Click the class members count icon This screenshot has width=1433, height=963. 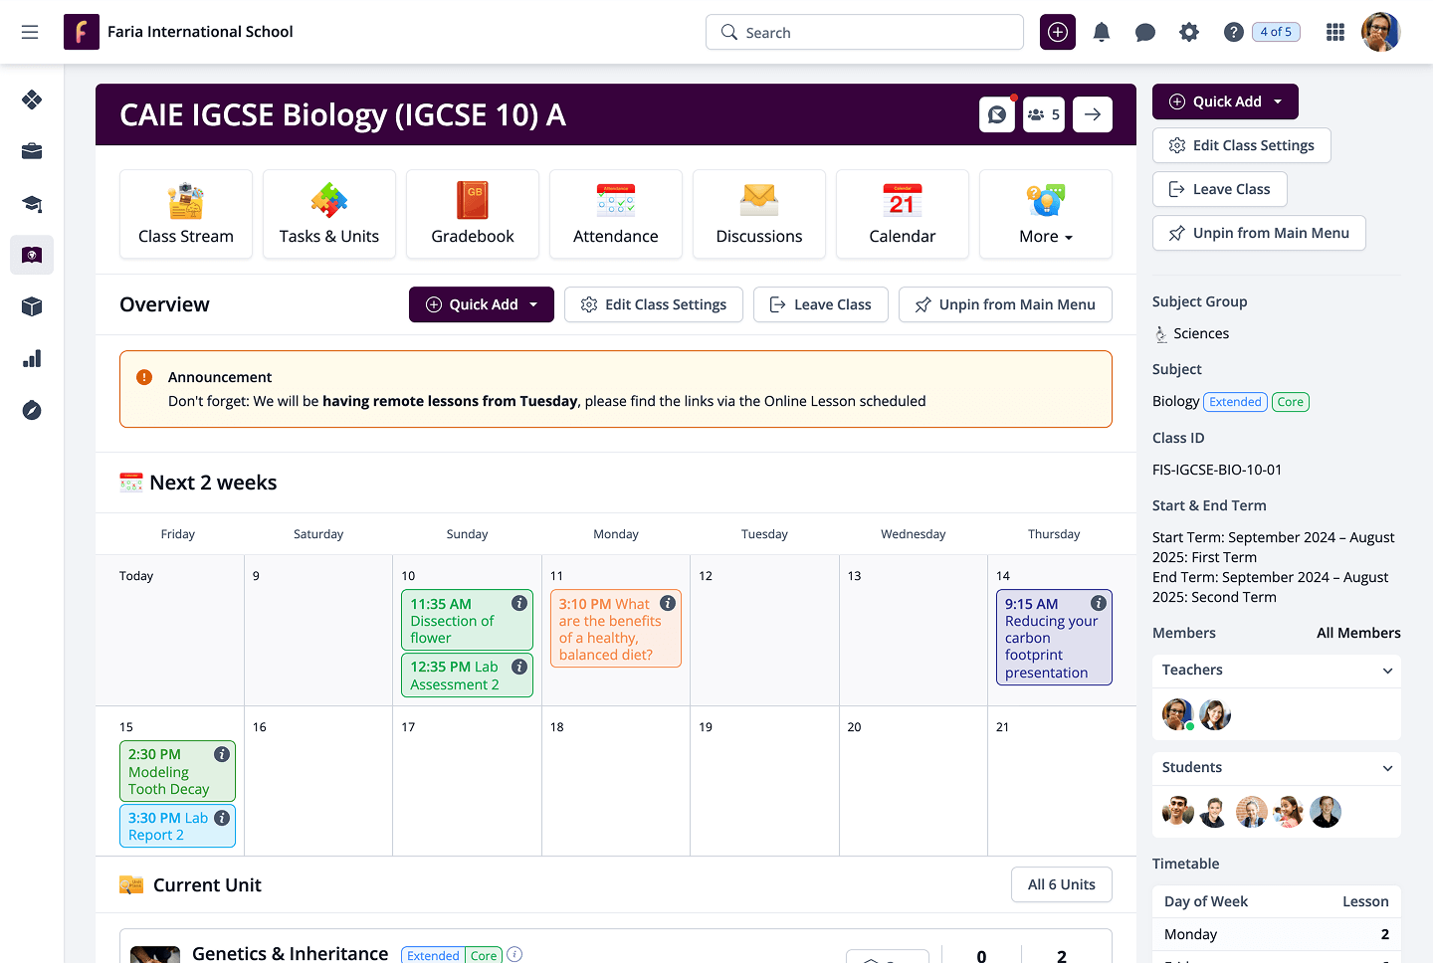point(1043,114)
